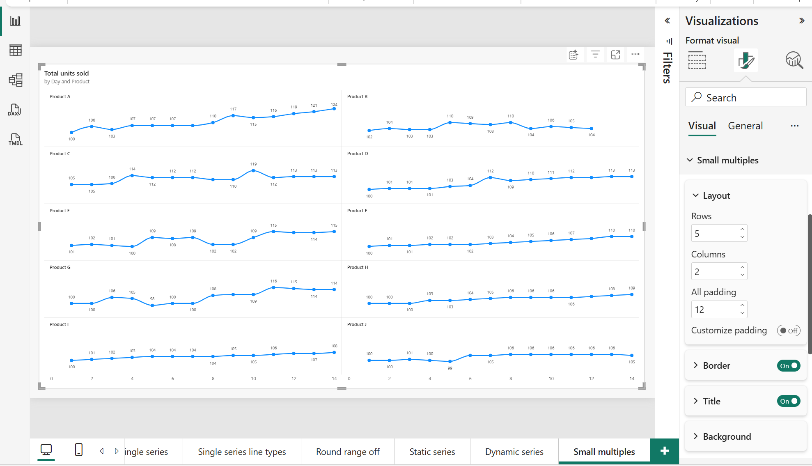Disable the Title toggle
Viewport: 812px width, 466px height.
tap(789, 401)
